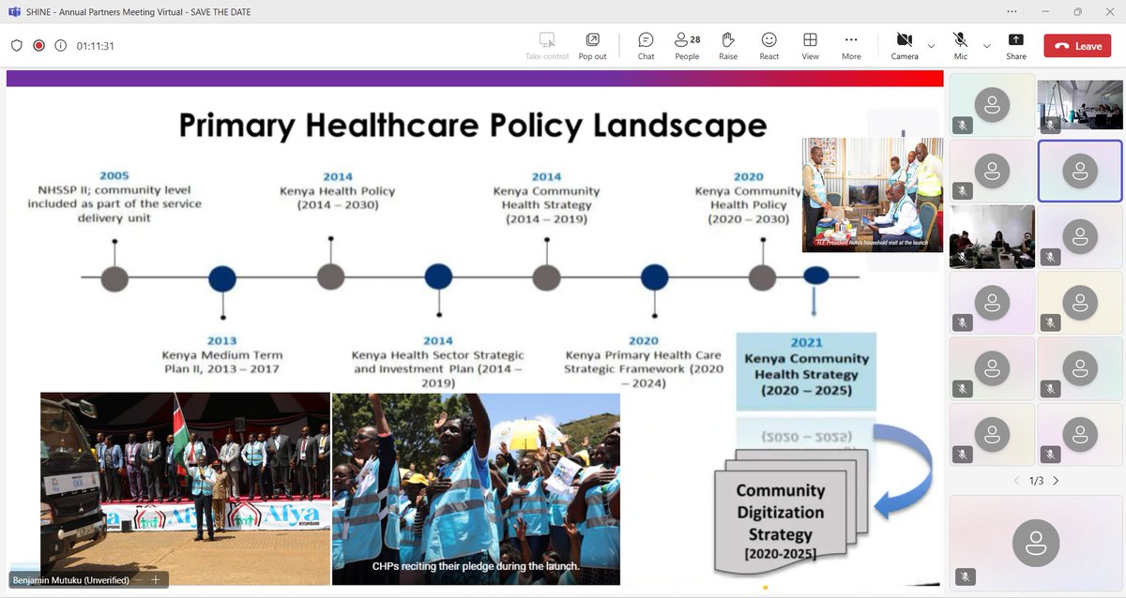Click muted mic icon on office video tile
1126x598 pixels.
pyautogui.click(x=1049, y=125)
